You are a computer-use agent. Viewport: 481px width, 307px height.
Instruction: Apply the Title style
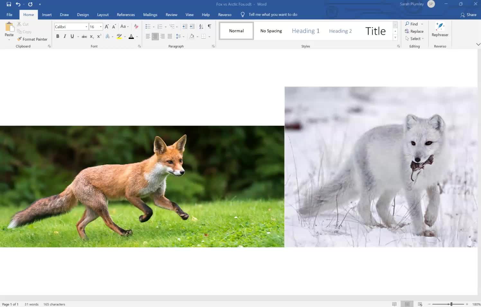click(375, 31)
